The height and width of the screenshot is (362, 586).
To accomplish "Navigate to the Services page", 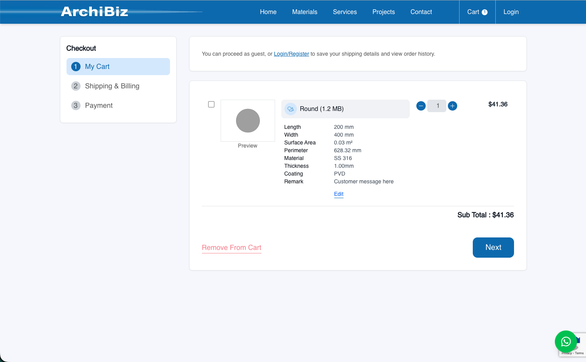I will (345, 12).
